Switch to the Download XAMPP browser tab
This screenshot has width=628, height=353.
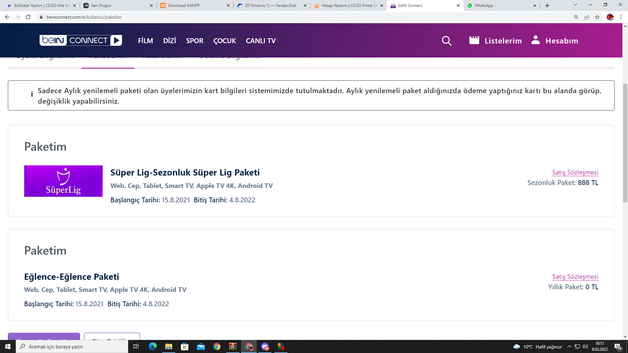coord(195,6)
